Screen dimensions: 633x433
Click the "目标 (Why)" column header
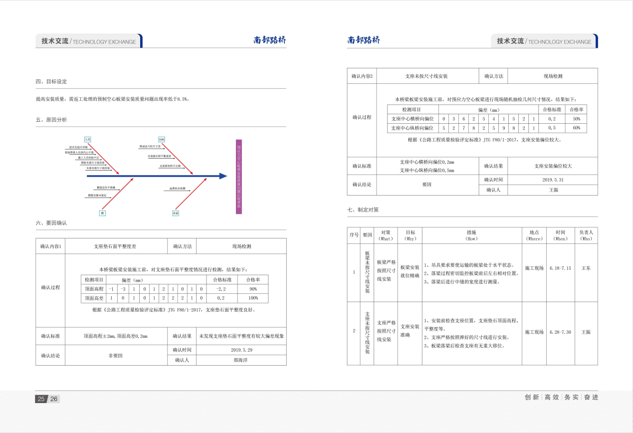(x=410, y=235)
